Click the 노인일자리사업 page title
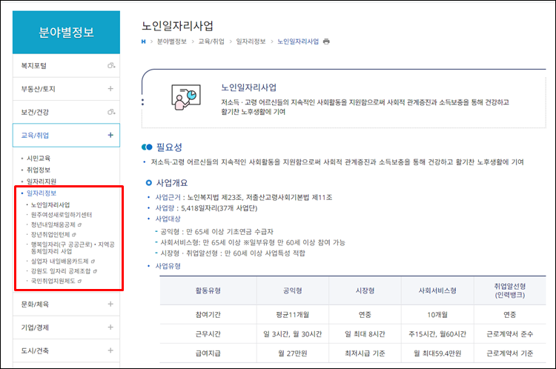This screenshot has height=369, width=556. click(x=177, y=26)
